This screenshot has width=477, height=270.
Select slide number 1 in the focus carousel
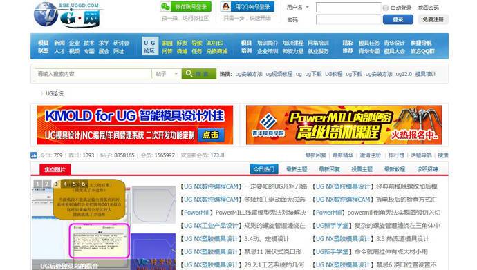point(37,184)
